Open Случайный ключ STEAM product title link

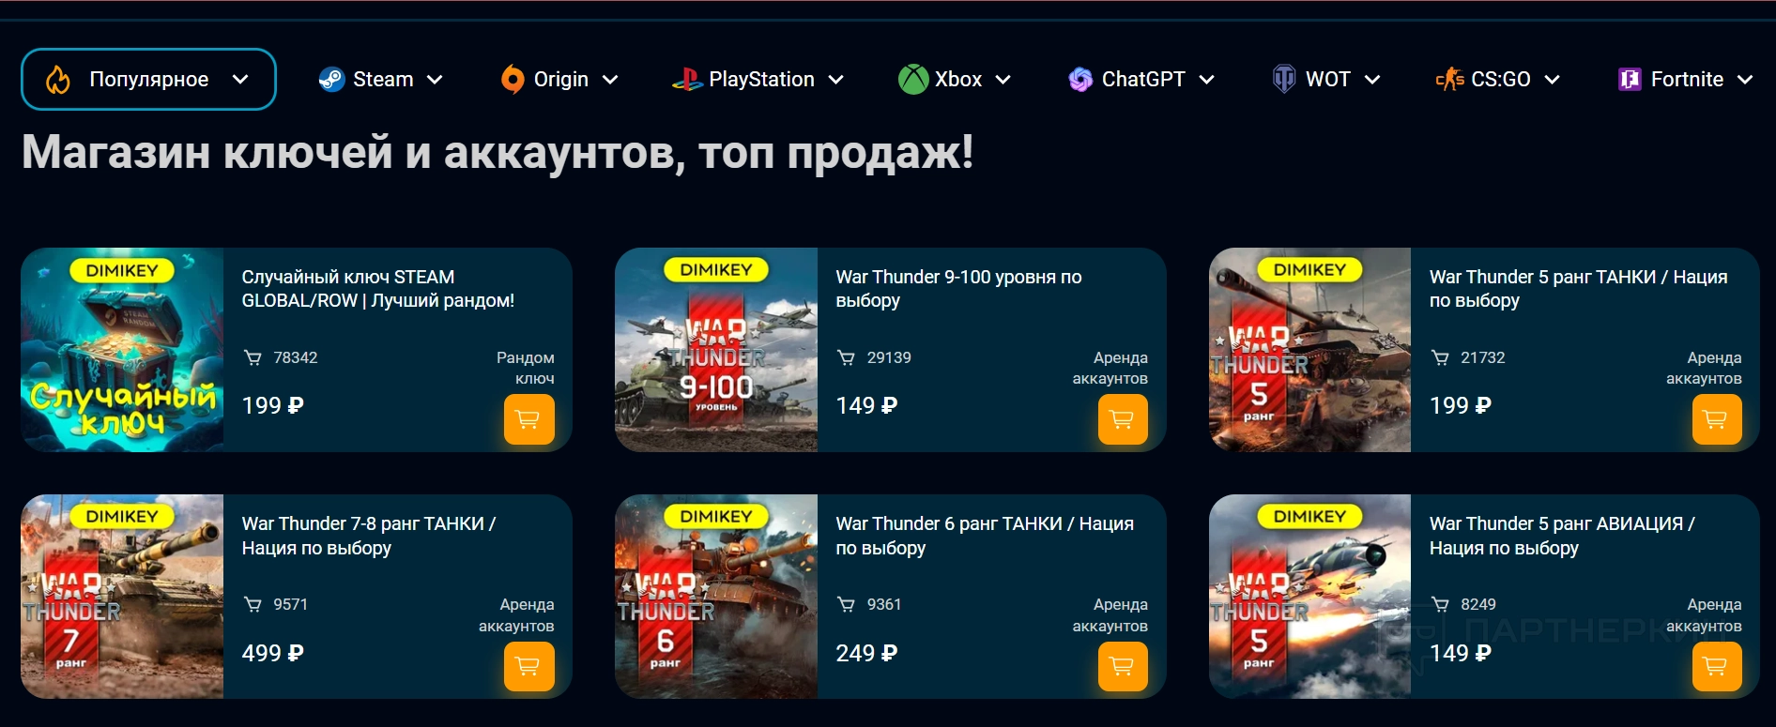pyautogui.click(x=377, y=289)
